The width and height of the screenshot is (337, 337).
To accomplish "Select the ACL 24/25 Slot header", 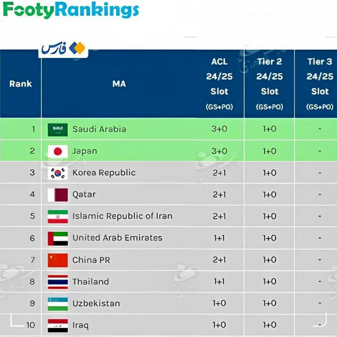I will (219, 84).
